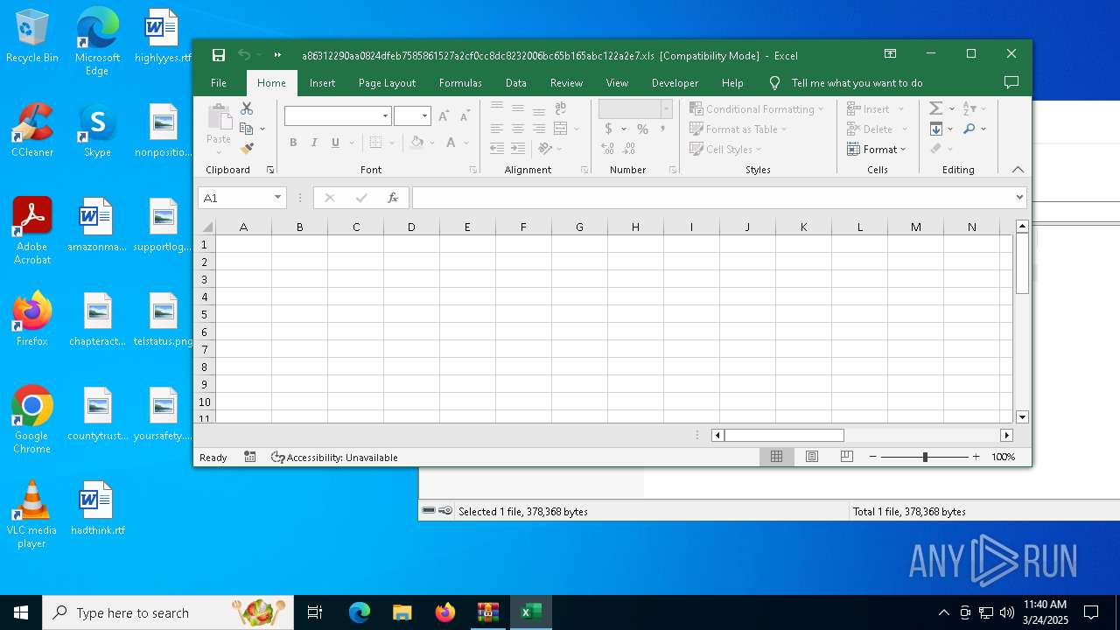1120x630 pixels.
Task: Click the Undo arrow in the title bar
Action: pyautogui.click(x=244, y=55)
